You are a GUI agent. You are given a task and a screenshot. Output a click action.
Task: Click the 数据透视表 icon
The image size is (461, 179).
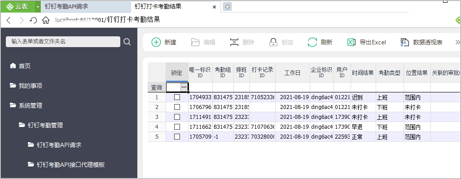(x=405, y=42)
